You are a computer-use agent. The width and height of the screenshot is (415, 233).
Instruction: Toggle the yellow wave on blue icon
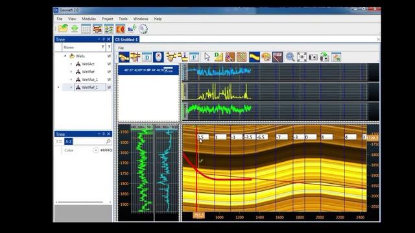point(254,57)
